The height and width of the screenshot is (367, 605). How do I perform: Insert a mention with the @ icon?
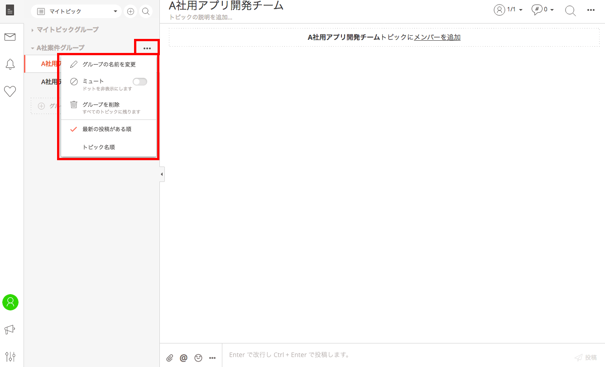183,358
